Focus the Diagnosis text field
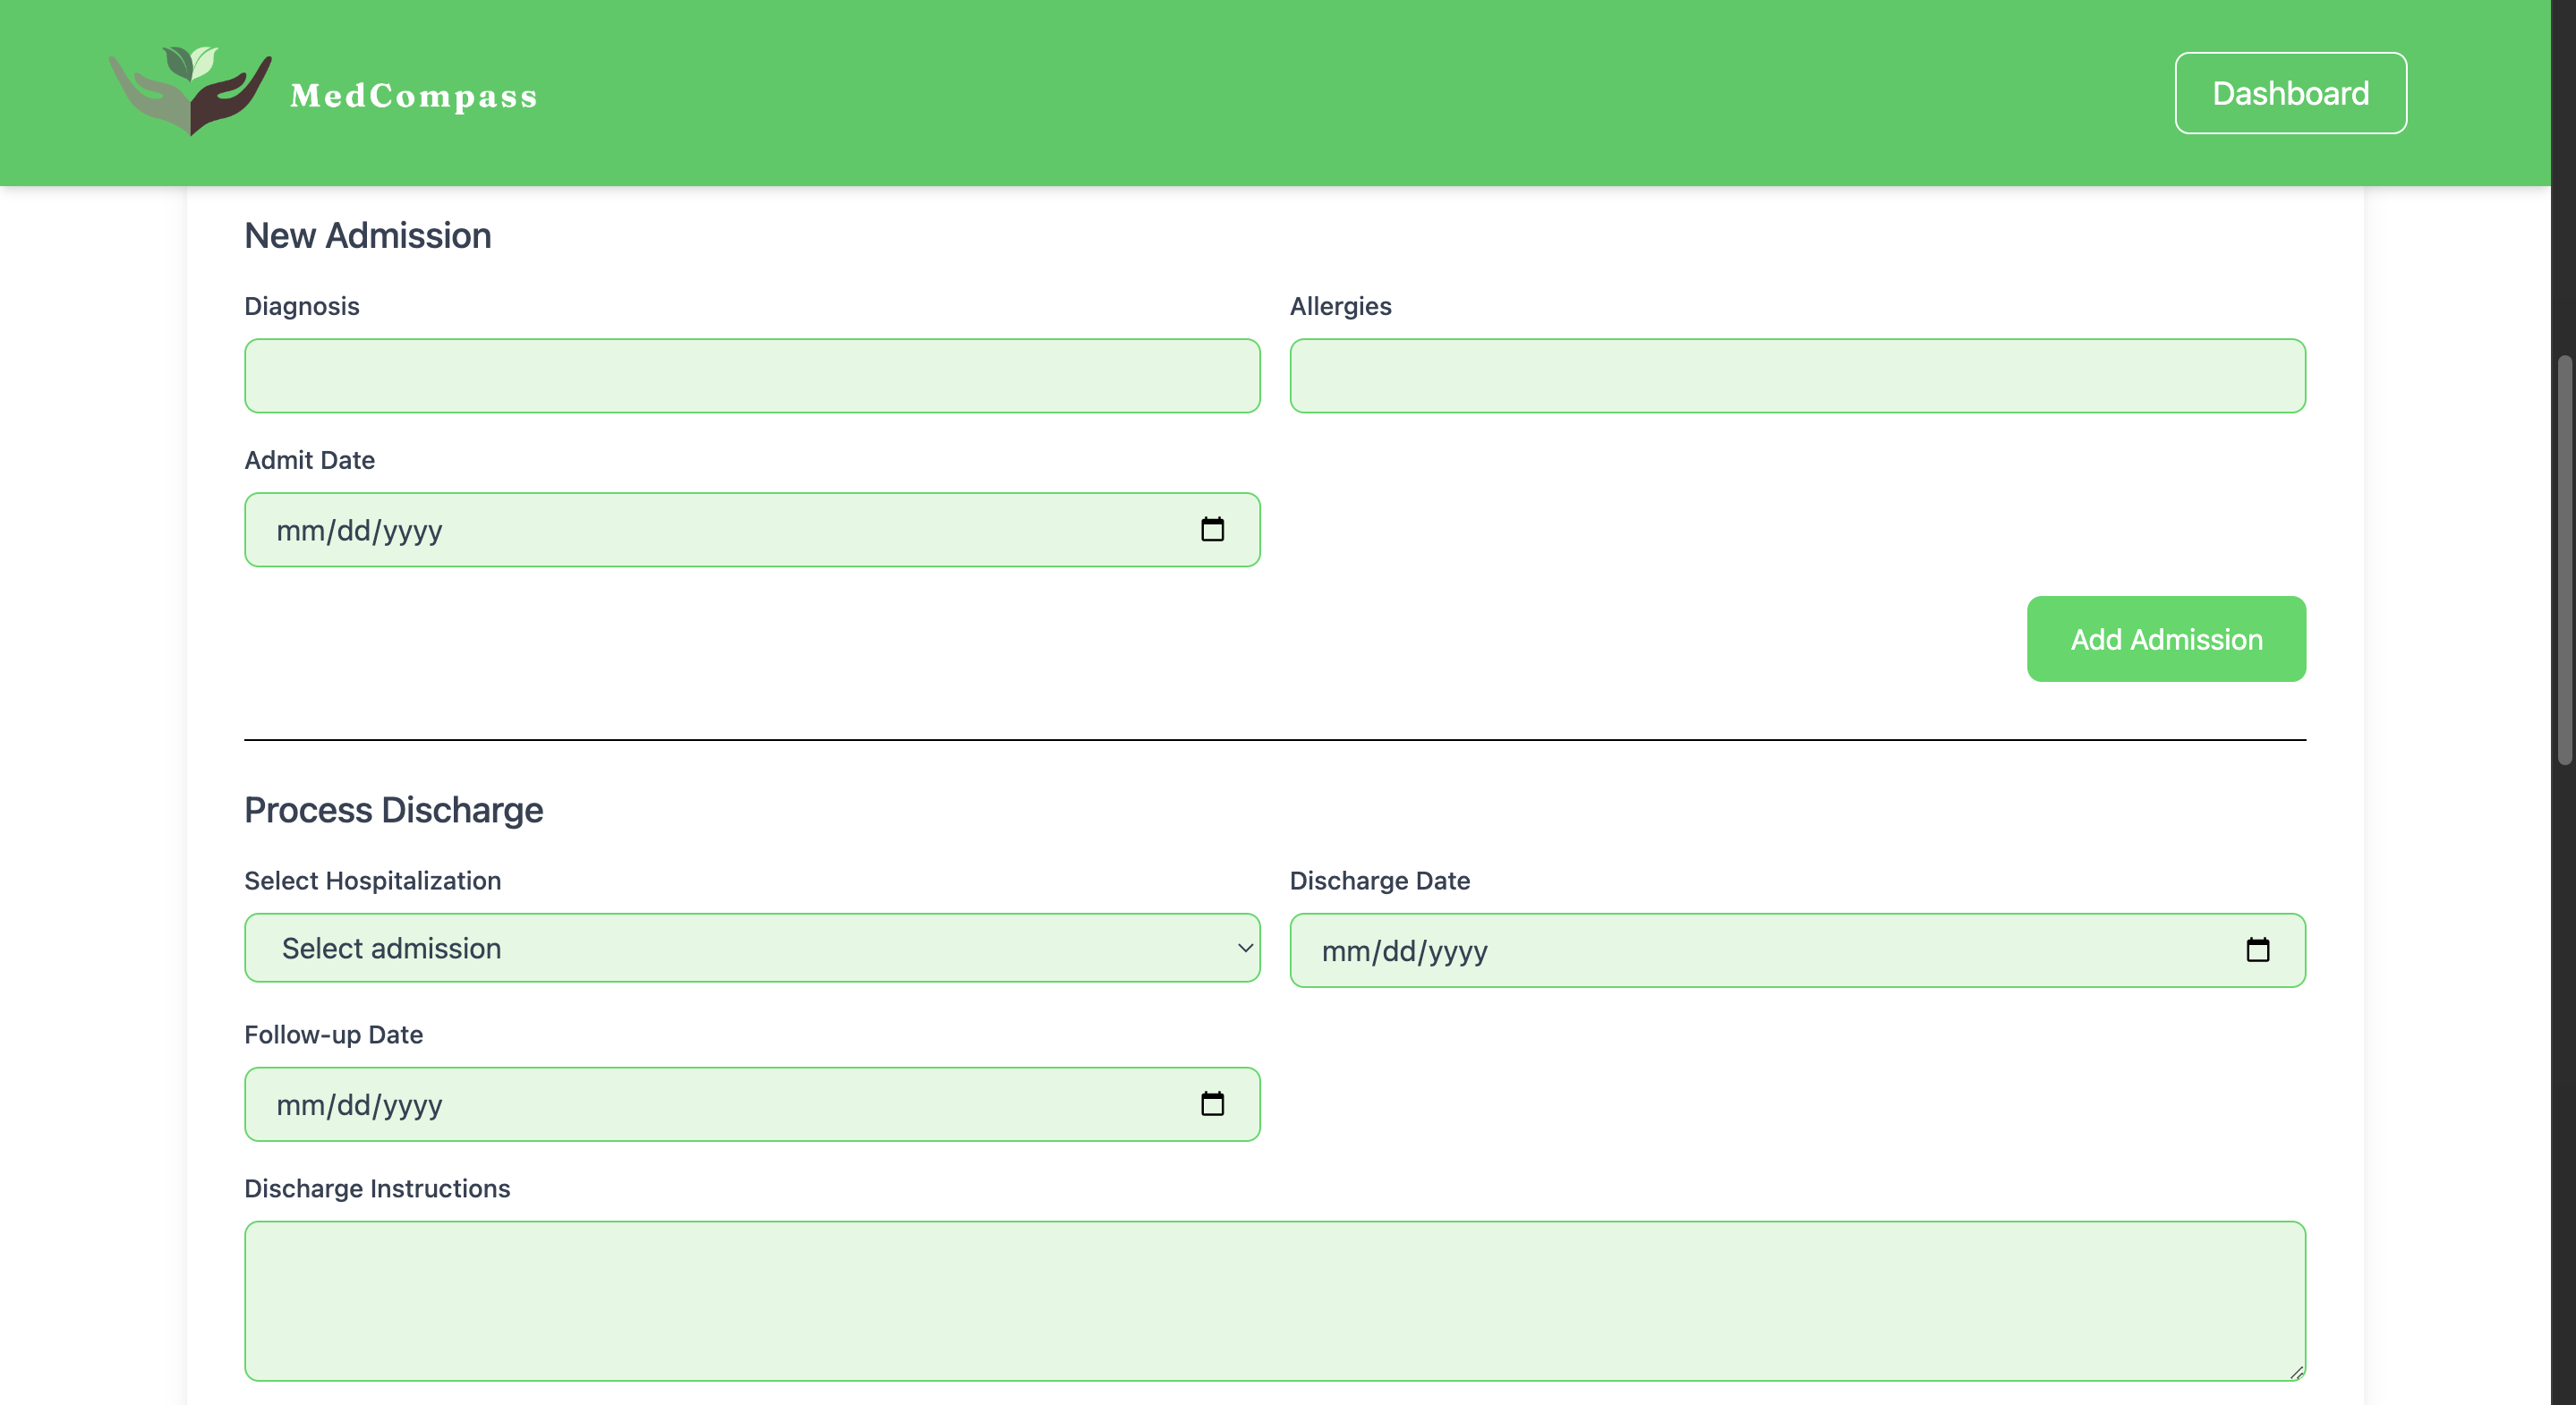Image resolution: width=2576 pixels, height=1405 pixels. (x=752, y=376)
